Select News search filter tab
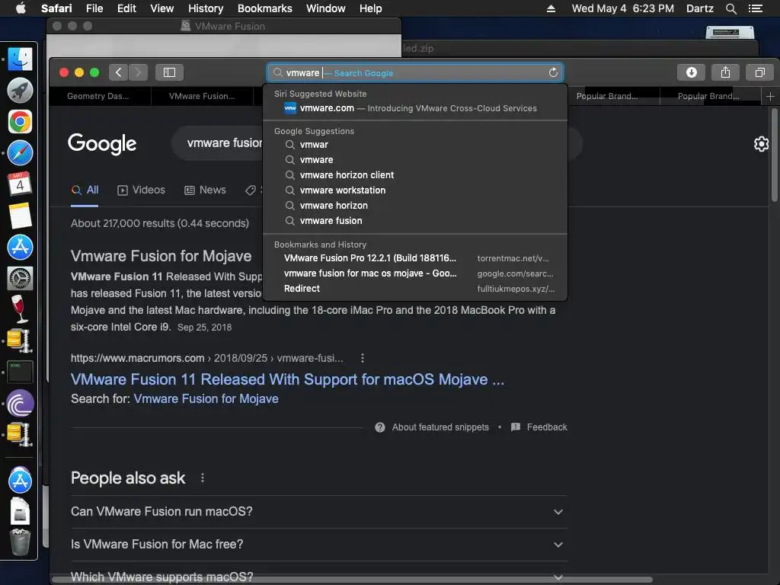The width and height of the screenshot is (780, 585). click(x=205, y=190)
